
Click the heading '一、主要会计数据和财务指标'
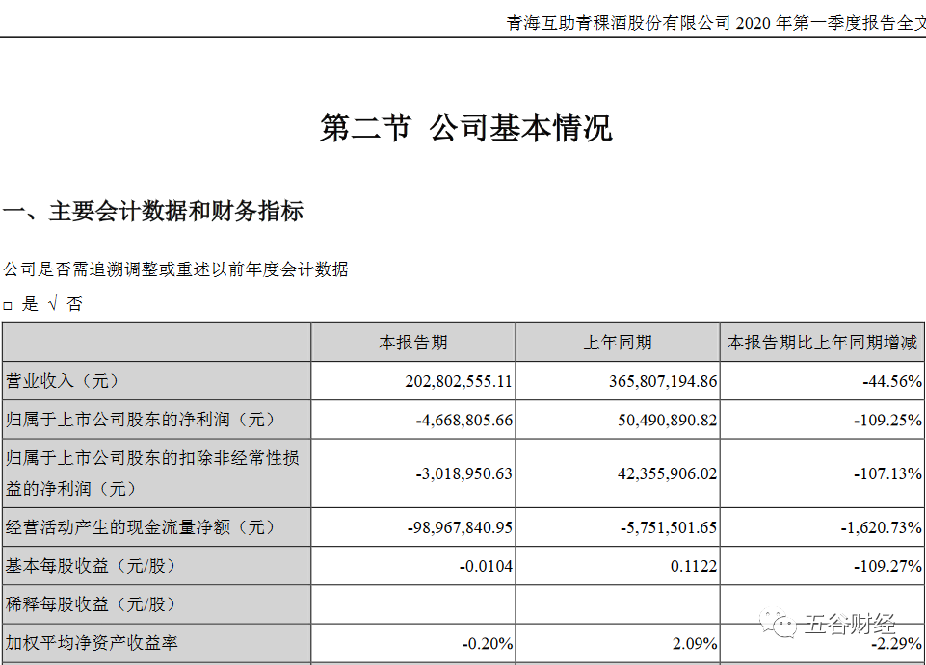(153, 212)
